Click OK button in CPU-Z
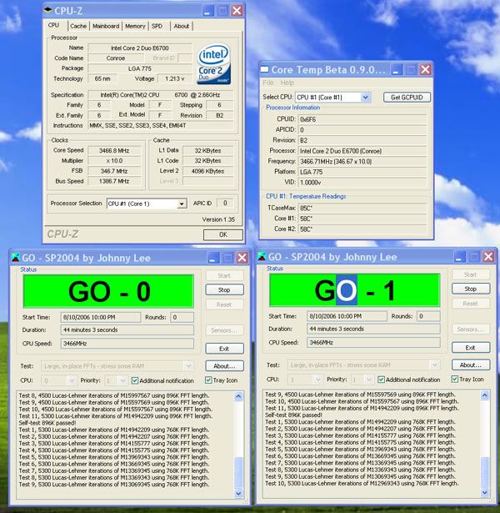This screenshot has width=500, height=513. [223, 234]
